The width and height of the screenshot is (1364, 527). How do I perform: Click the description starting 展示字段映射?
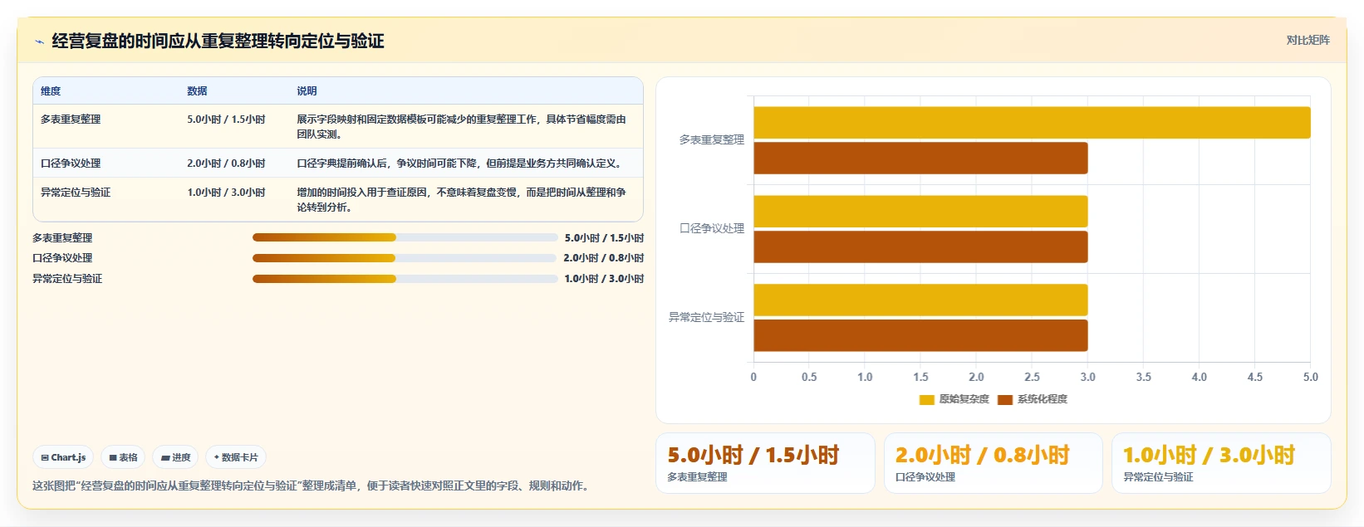(461, 127)
